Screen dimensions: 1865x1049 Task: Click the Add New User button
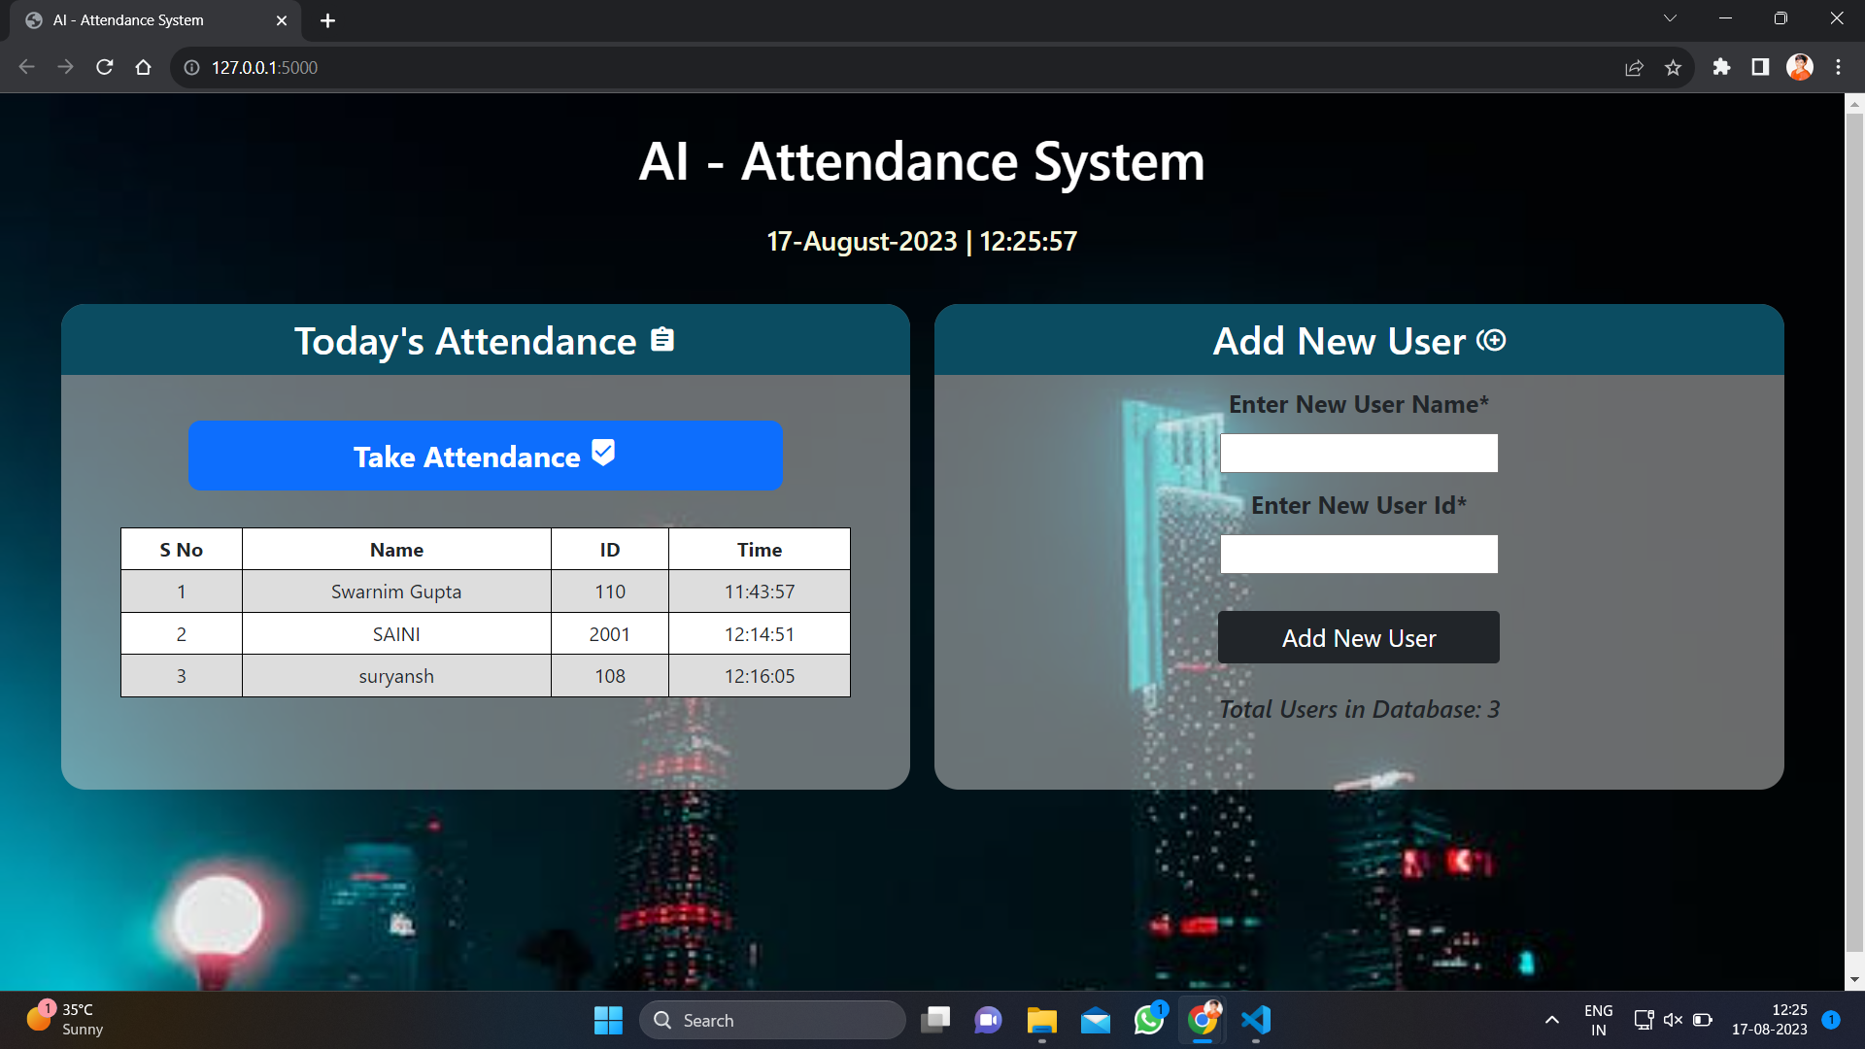pos(1358,637)
